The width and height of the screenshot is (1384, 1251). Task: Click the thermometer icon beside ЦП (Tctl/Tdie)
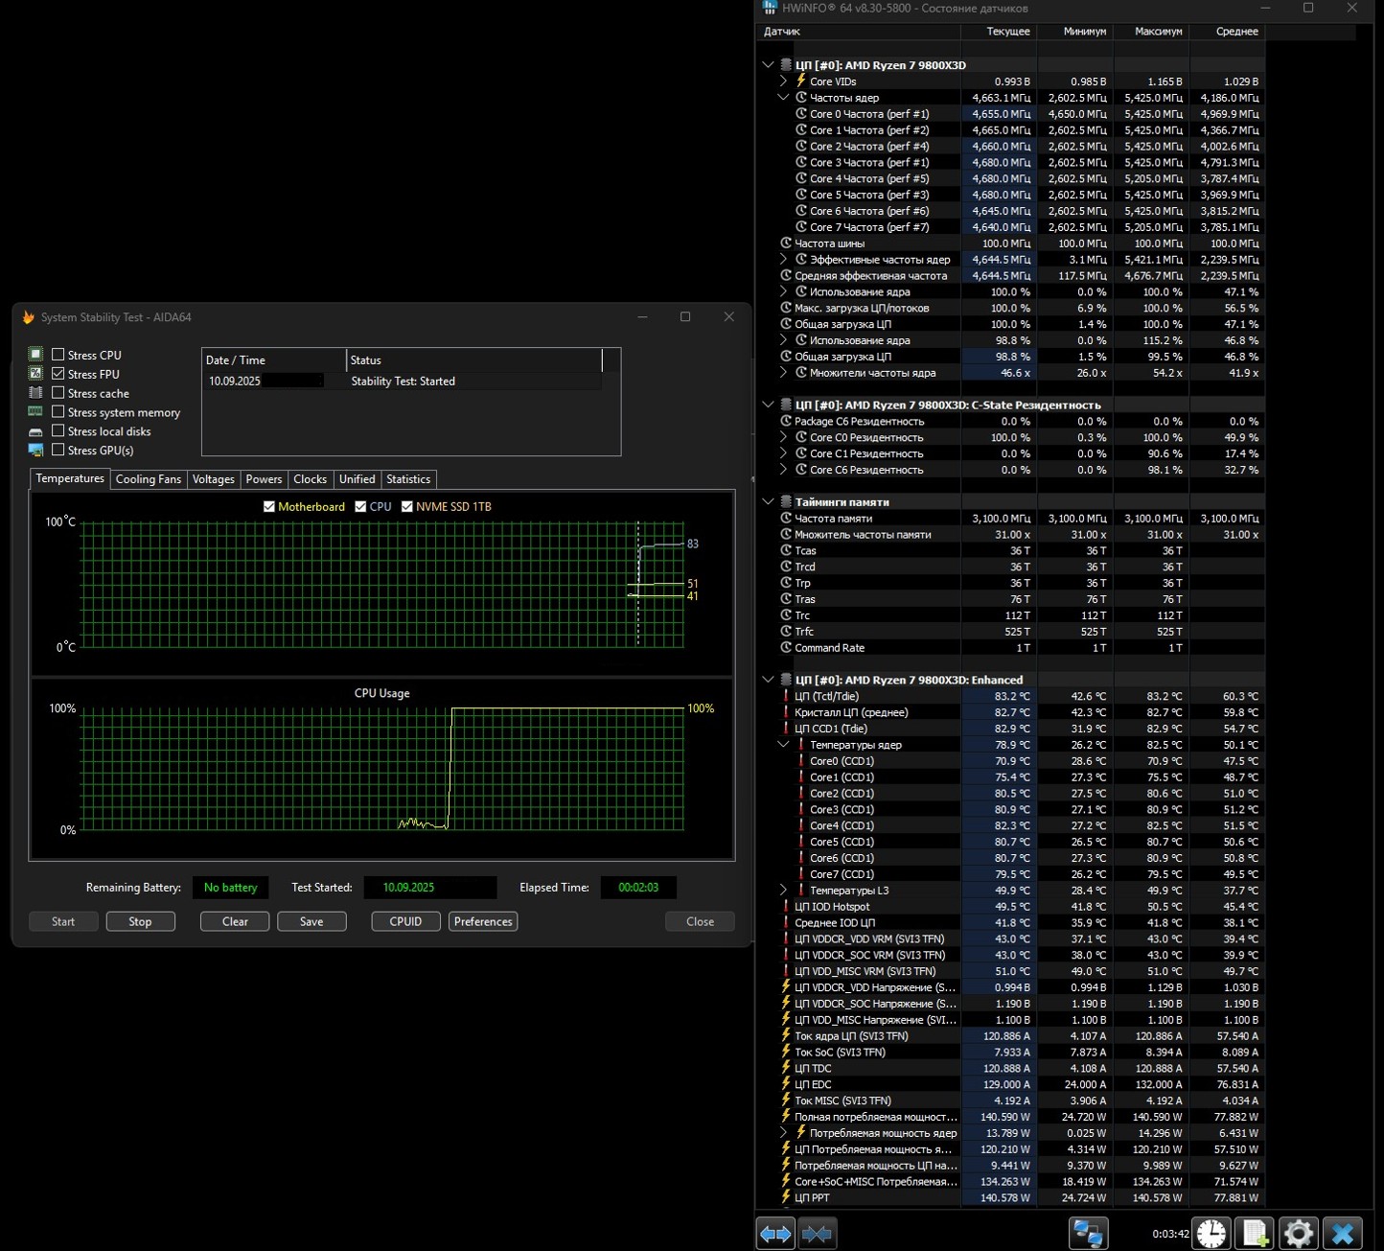(786, 696)
